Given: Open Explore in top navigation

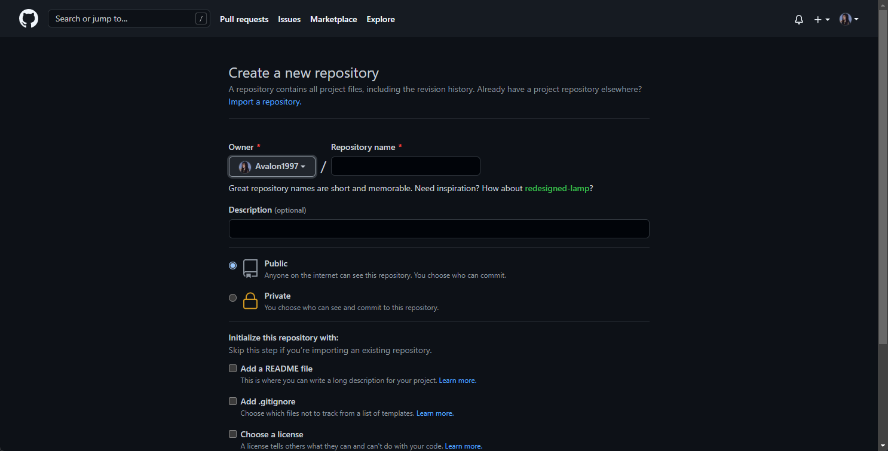Looking at the screenshot, I should point(381,19).
